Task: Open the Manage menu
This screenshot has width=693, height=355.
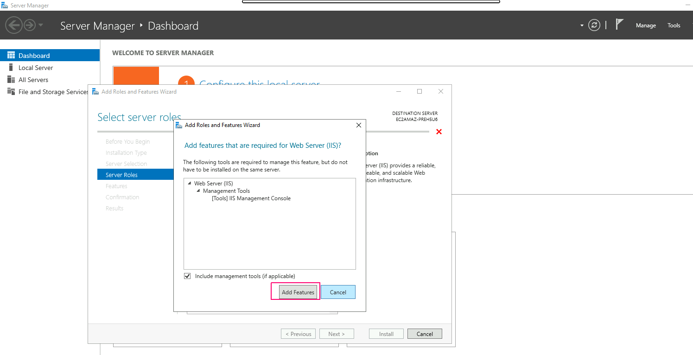Action: (646, 25)
